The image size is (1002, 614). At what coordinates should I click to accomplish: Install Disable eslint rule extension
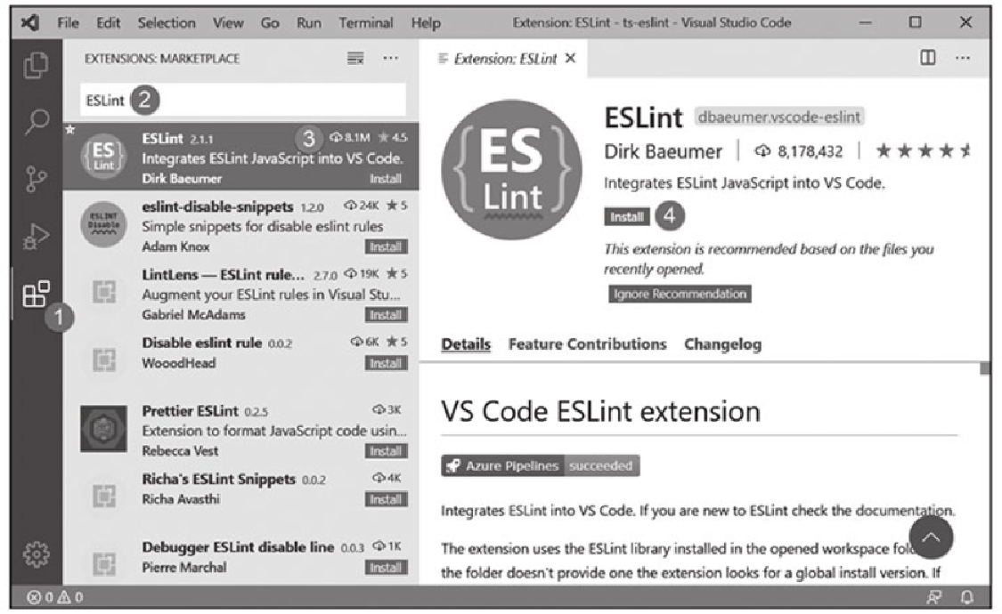(x=386, y=364)
